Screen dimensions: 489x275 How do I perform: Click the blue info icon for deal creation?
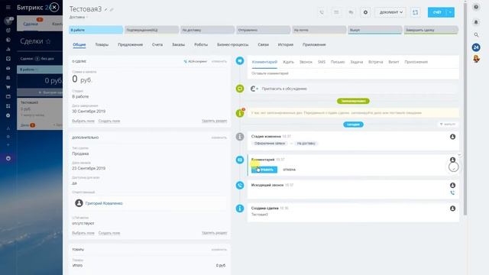pyautogui.click(x=240, y=209)
